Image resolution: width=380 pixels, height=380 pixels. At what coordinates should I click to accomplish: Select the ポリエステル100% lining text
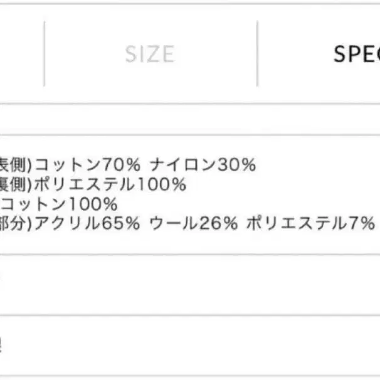click(x=110, y=184)
